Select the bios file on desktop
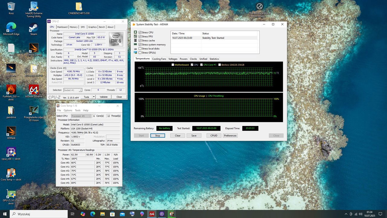The width and height of the screenshot is (387, 218). click(11, 50)
